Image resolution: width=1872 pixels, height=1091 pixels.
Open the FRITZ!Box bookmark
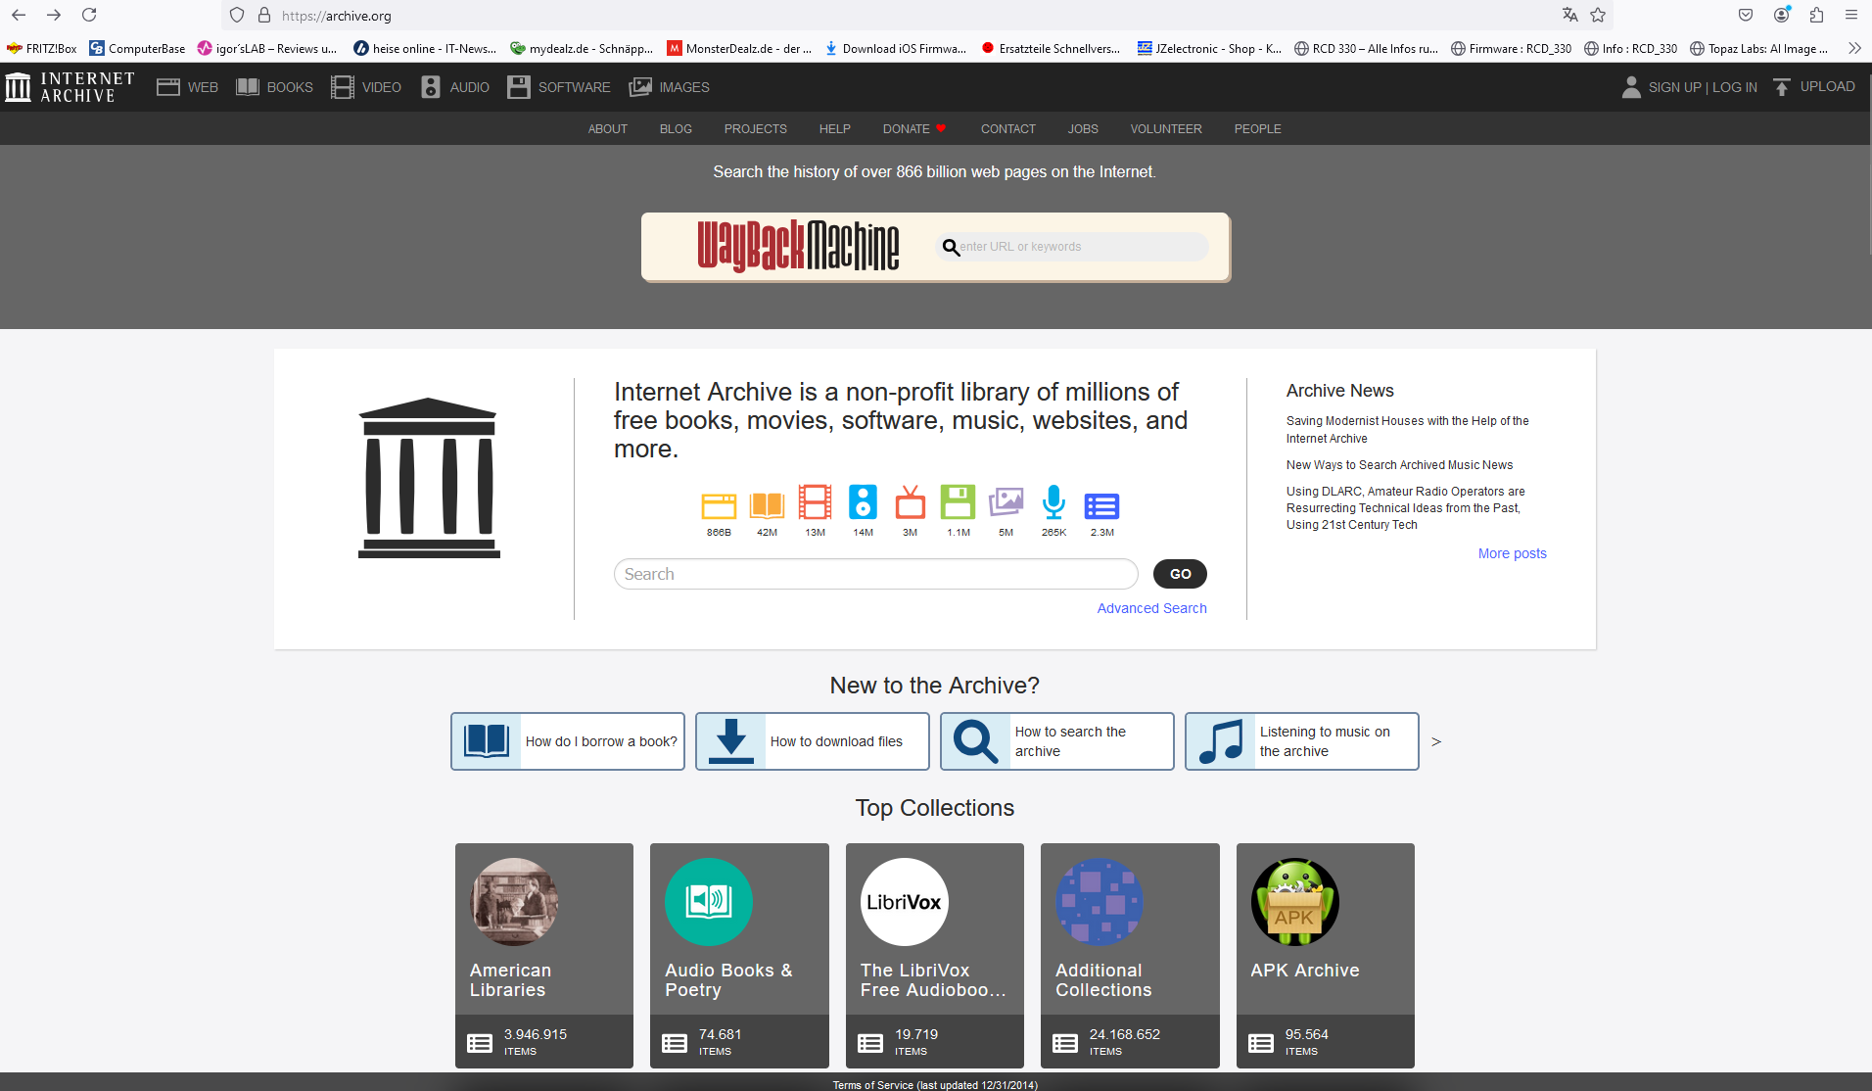[x=41, y=48]
